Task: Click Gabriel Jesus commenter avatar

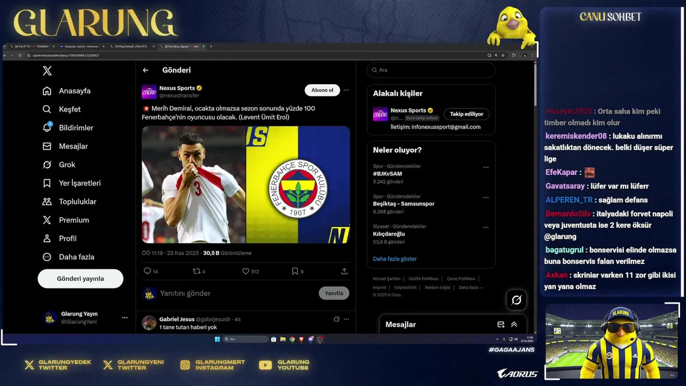Action: tap(149, 323)
